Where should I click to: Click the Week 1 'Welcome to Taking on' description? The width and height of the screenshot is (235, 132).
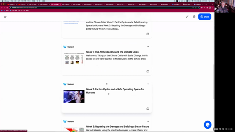click(117, 57)
